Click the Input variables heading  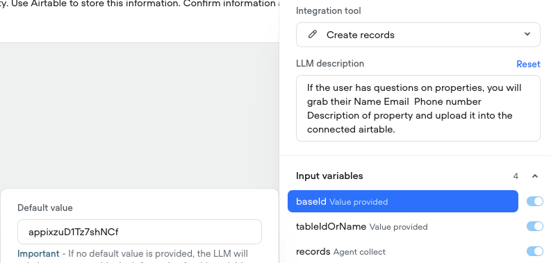(329, 176)
